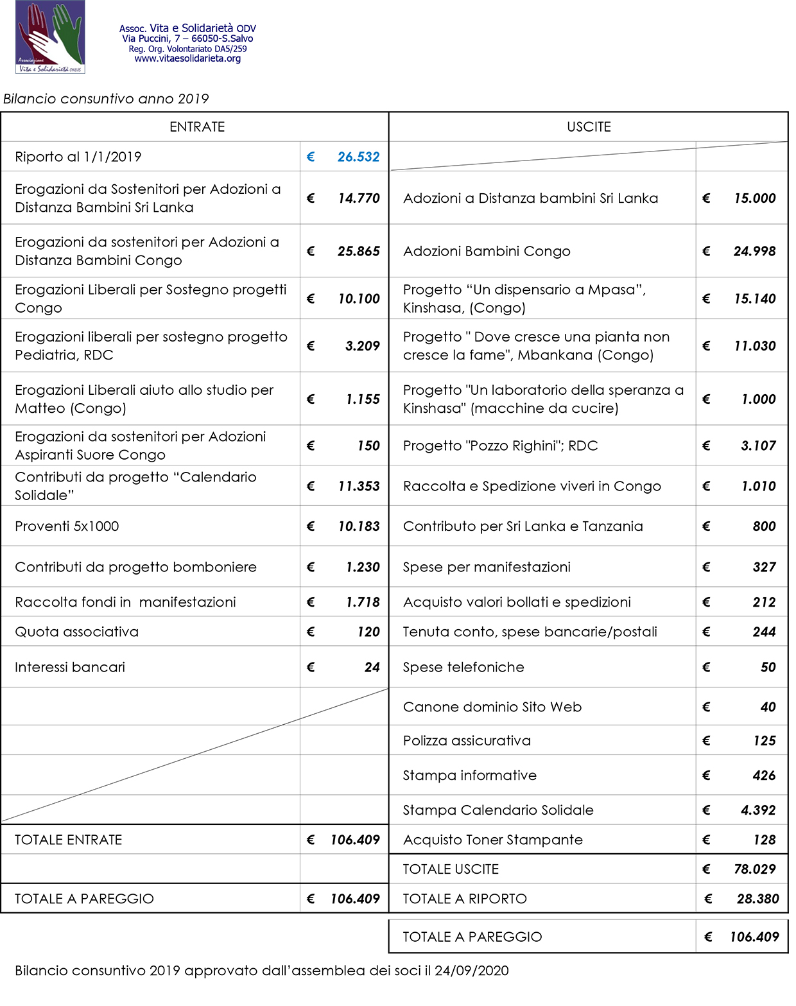The image size is (796, 1006).
Task: Click the Vita e Solidarietà hands logo
Action: click(51, 37)
